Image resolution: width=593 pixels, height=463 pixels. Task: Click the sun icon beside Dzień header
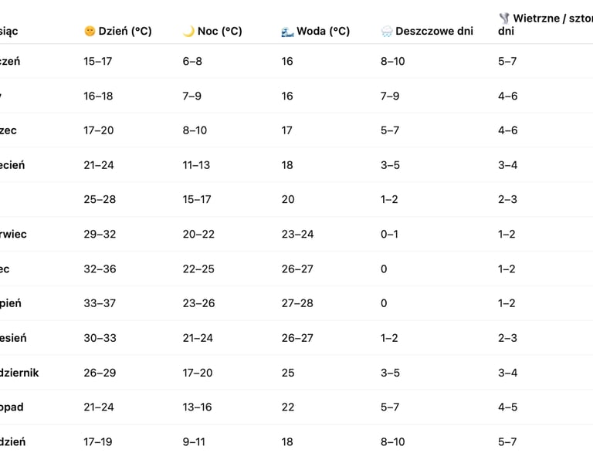pos(90,32)
